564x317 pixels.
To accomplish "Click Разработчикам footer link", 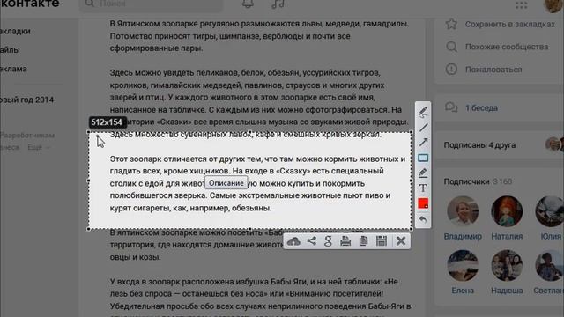I will coord(27,136).
